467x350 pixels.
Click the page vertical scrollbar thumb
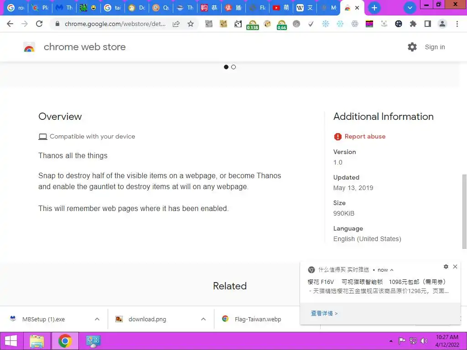tap(464, 211)
